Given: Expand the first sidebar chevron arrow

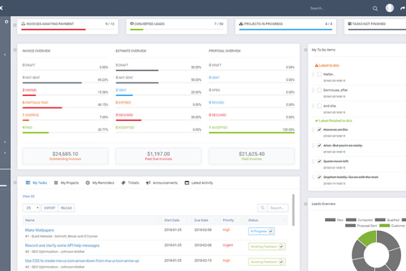Looking at the screenshot, I should tap(5, 55).
